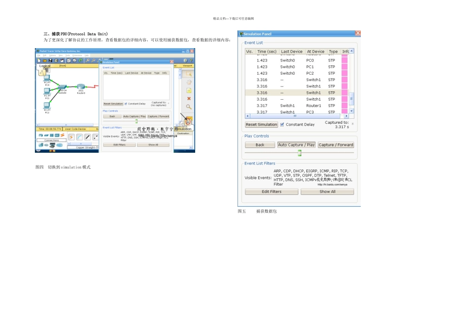Click Back in the large panel's Play Controls

[x=260, y=144]
